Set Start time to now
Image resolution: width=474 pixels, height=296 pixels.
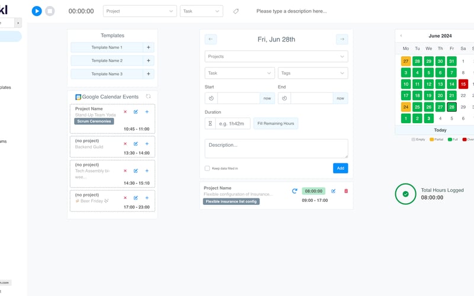coord(267,98)
